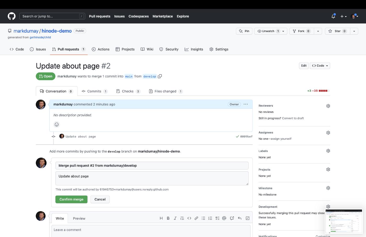Open the Security repository tab
This screenshot has width=366, height=237.
click(x=169, y=49)
